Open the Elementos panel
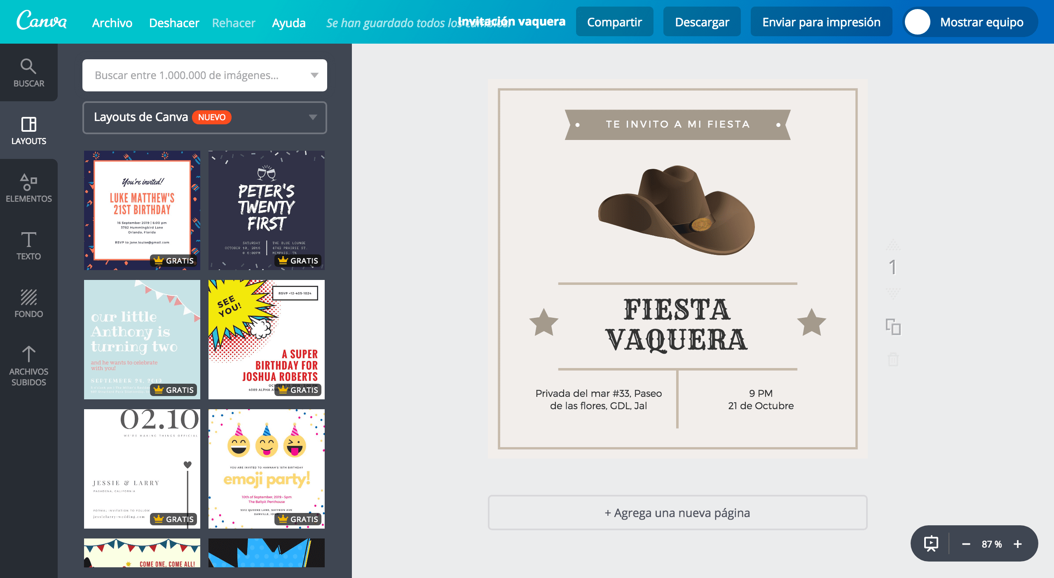The height and width of the screenshot is (578, 1054). (29, 188)
